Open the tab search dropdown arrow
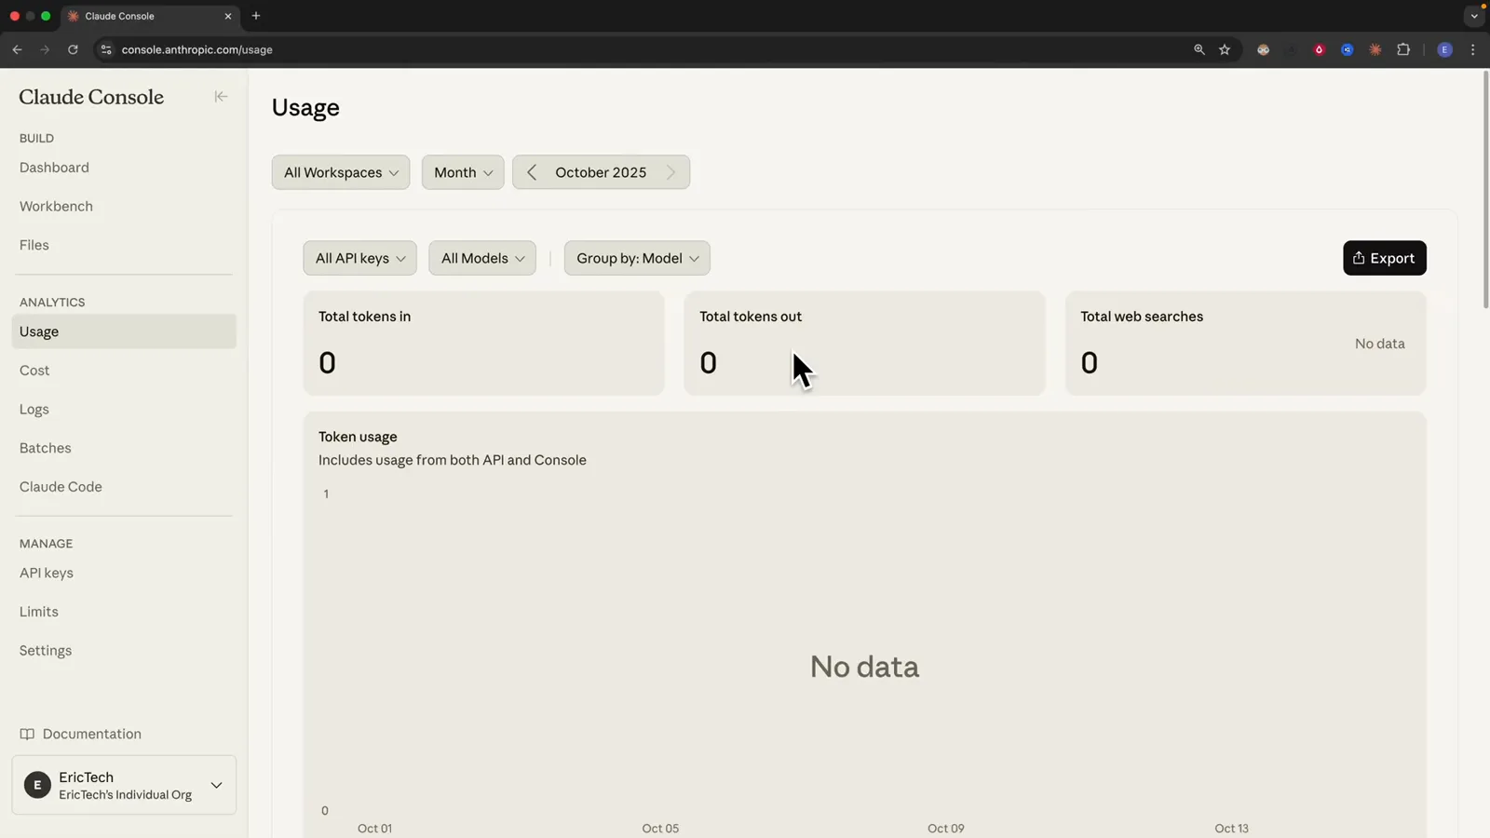Screen dimensions: 1490x838 click(x=1473, y=16)
